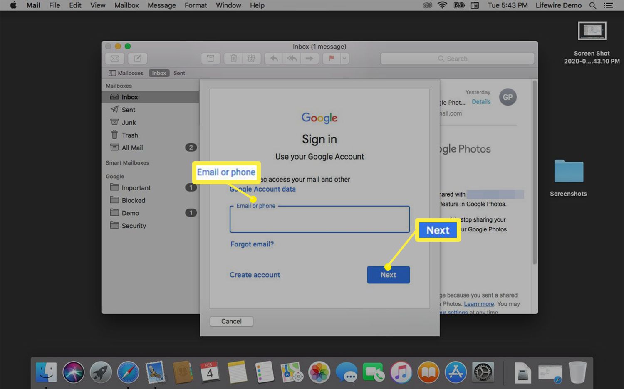The height and width of the screenshot is (389, 624).
Task: Open System Preferences gear in Dock
Action: click(x=483, y=372)
